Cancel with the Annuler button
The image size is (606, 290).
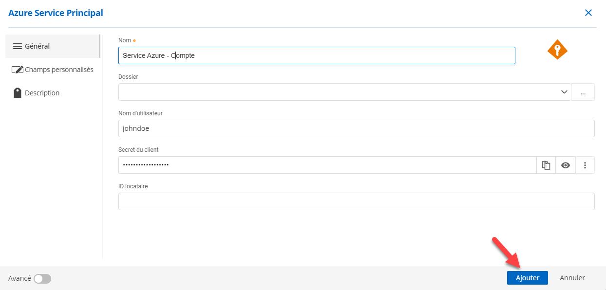pos(572,278)
